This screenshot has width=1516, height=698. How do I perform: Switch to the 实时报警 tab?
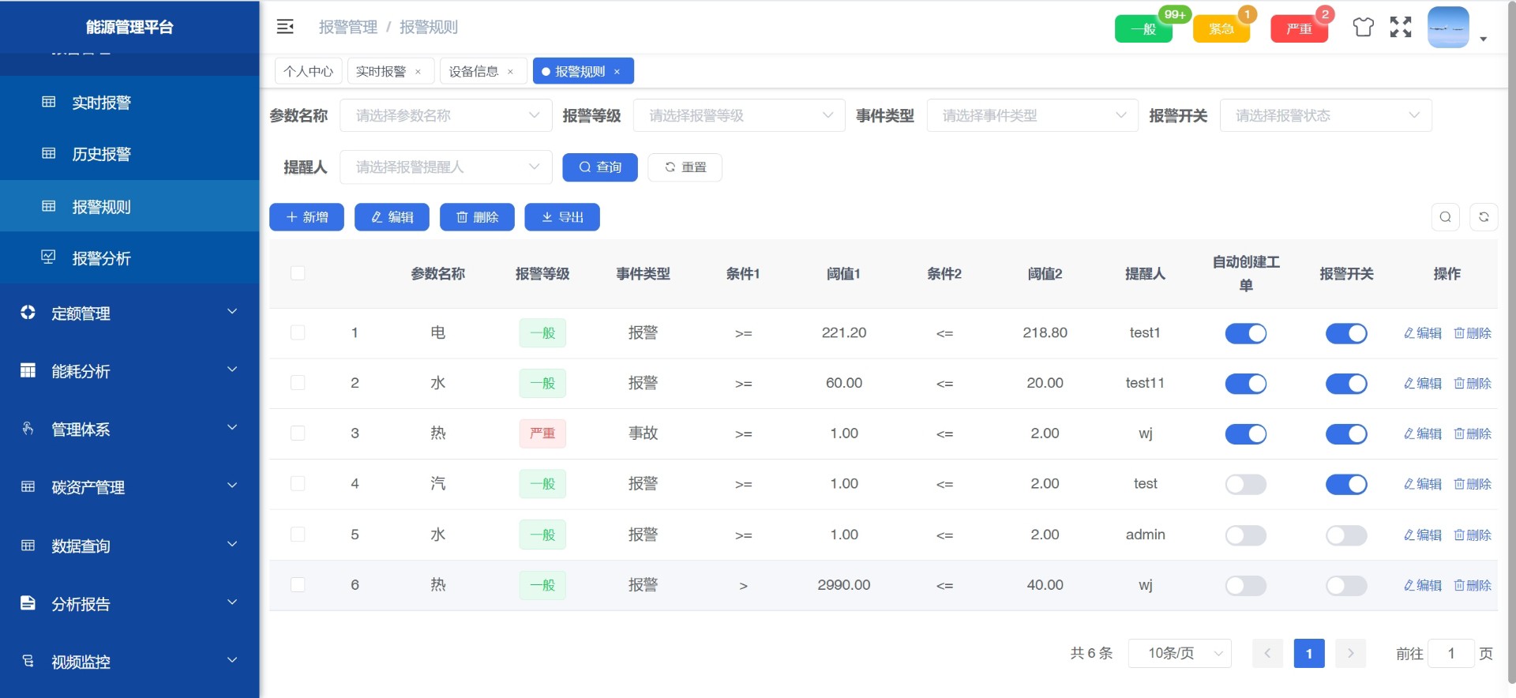(381, 72)
